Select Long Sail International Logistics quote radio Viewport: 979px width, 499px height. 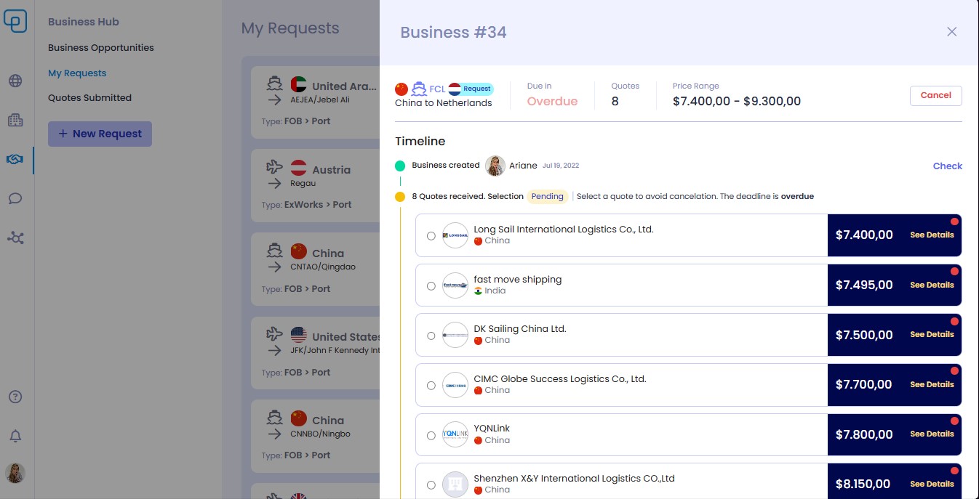tap(431, 236)
